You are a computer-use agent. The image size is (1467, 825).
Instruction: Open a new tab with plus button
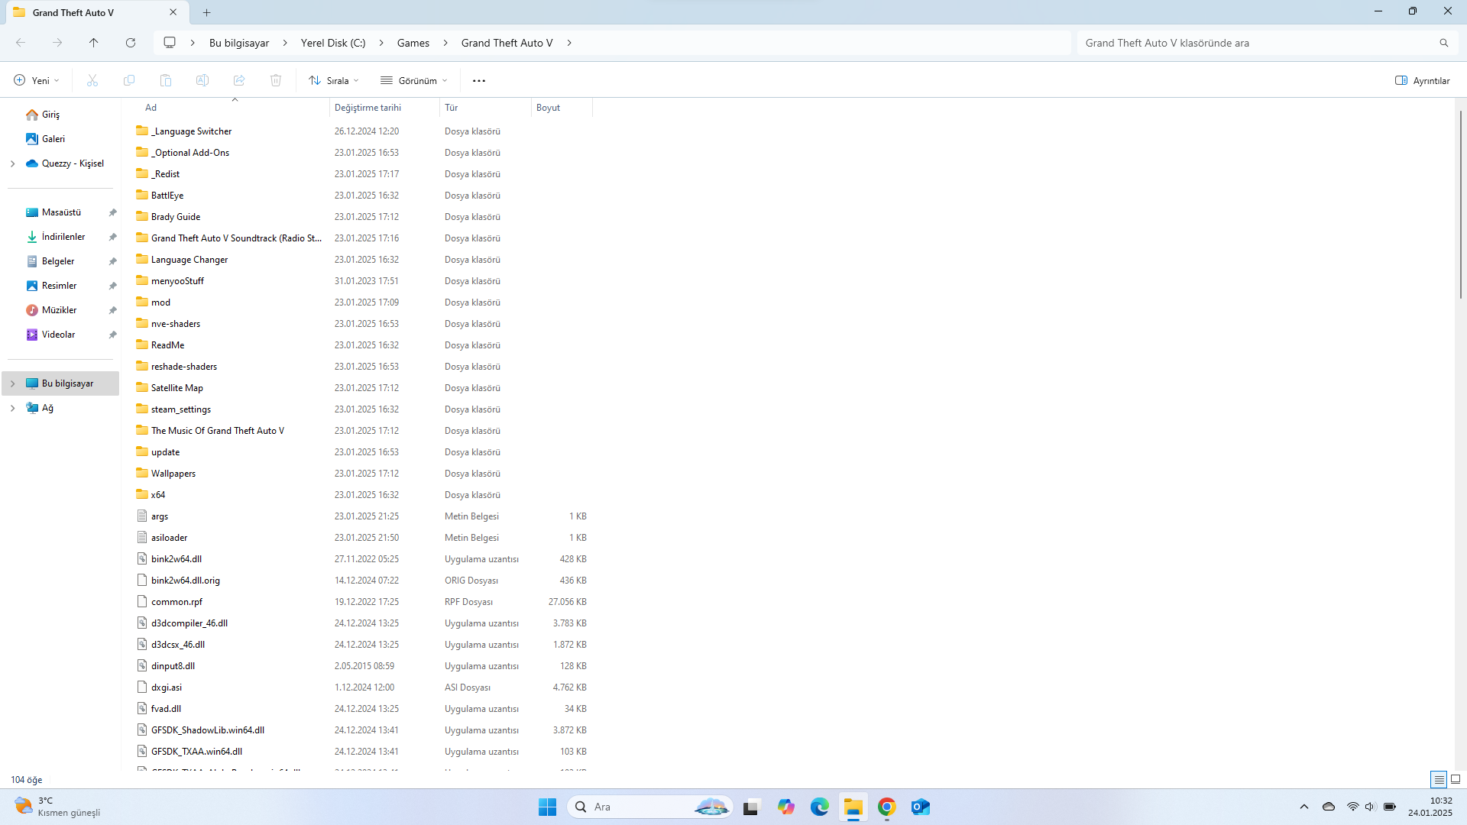[207, 12]
